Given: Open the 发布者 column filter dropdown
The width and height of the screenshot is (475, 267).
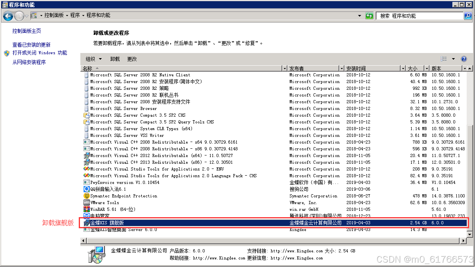Looking at the screenshot, I should [341, 68].
